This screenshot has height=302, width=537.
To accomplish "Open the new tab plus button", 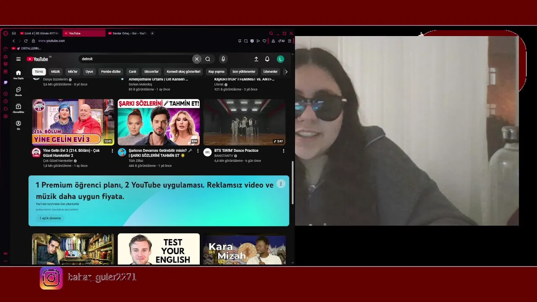I will [152, 33].
